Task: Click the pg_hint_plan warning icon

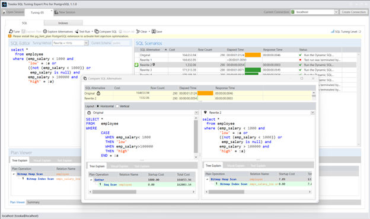Action: pos(9,36)
